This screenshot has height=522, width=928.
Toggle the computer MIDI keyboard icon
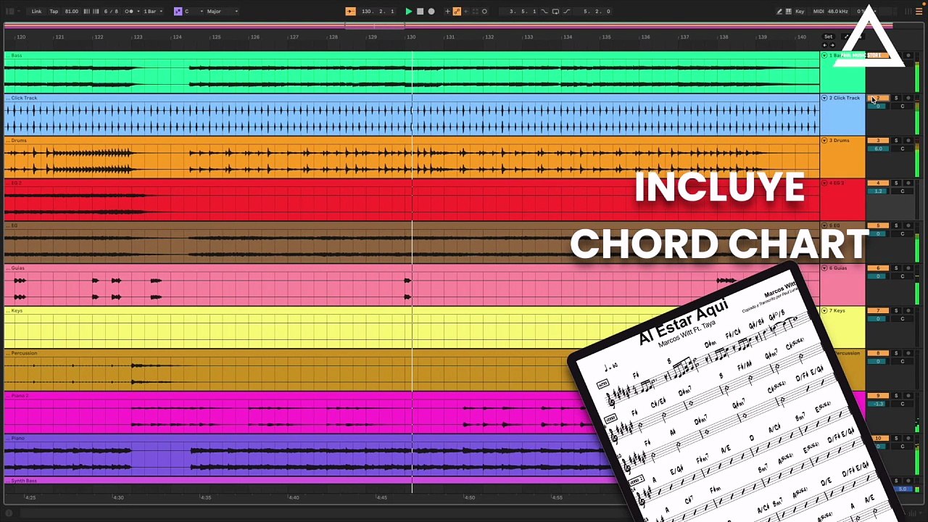tap(789, 12)
